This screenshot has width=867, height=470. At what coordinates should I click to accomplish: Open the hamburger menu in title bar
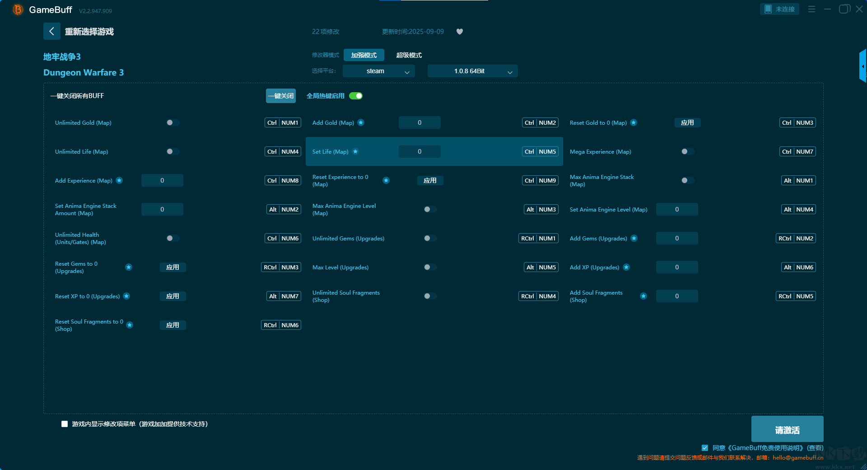811,9
